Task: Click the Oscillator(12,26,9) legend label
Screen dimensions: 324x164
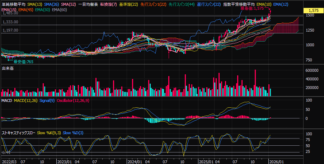Action: click(x=73, y=100)
